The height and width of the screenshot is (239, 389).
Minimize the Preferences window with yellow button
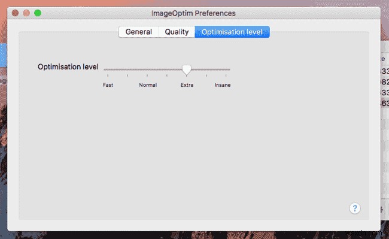(x=26, y=13)
